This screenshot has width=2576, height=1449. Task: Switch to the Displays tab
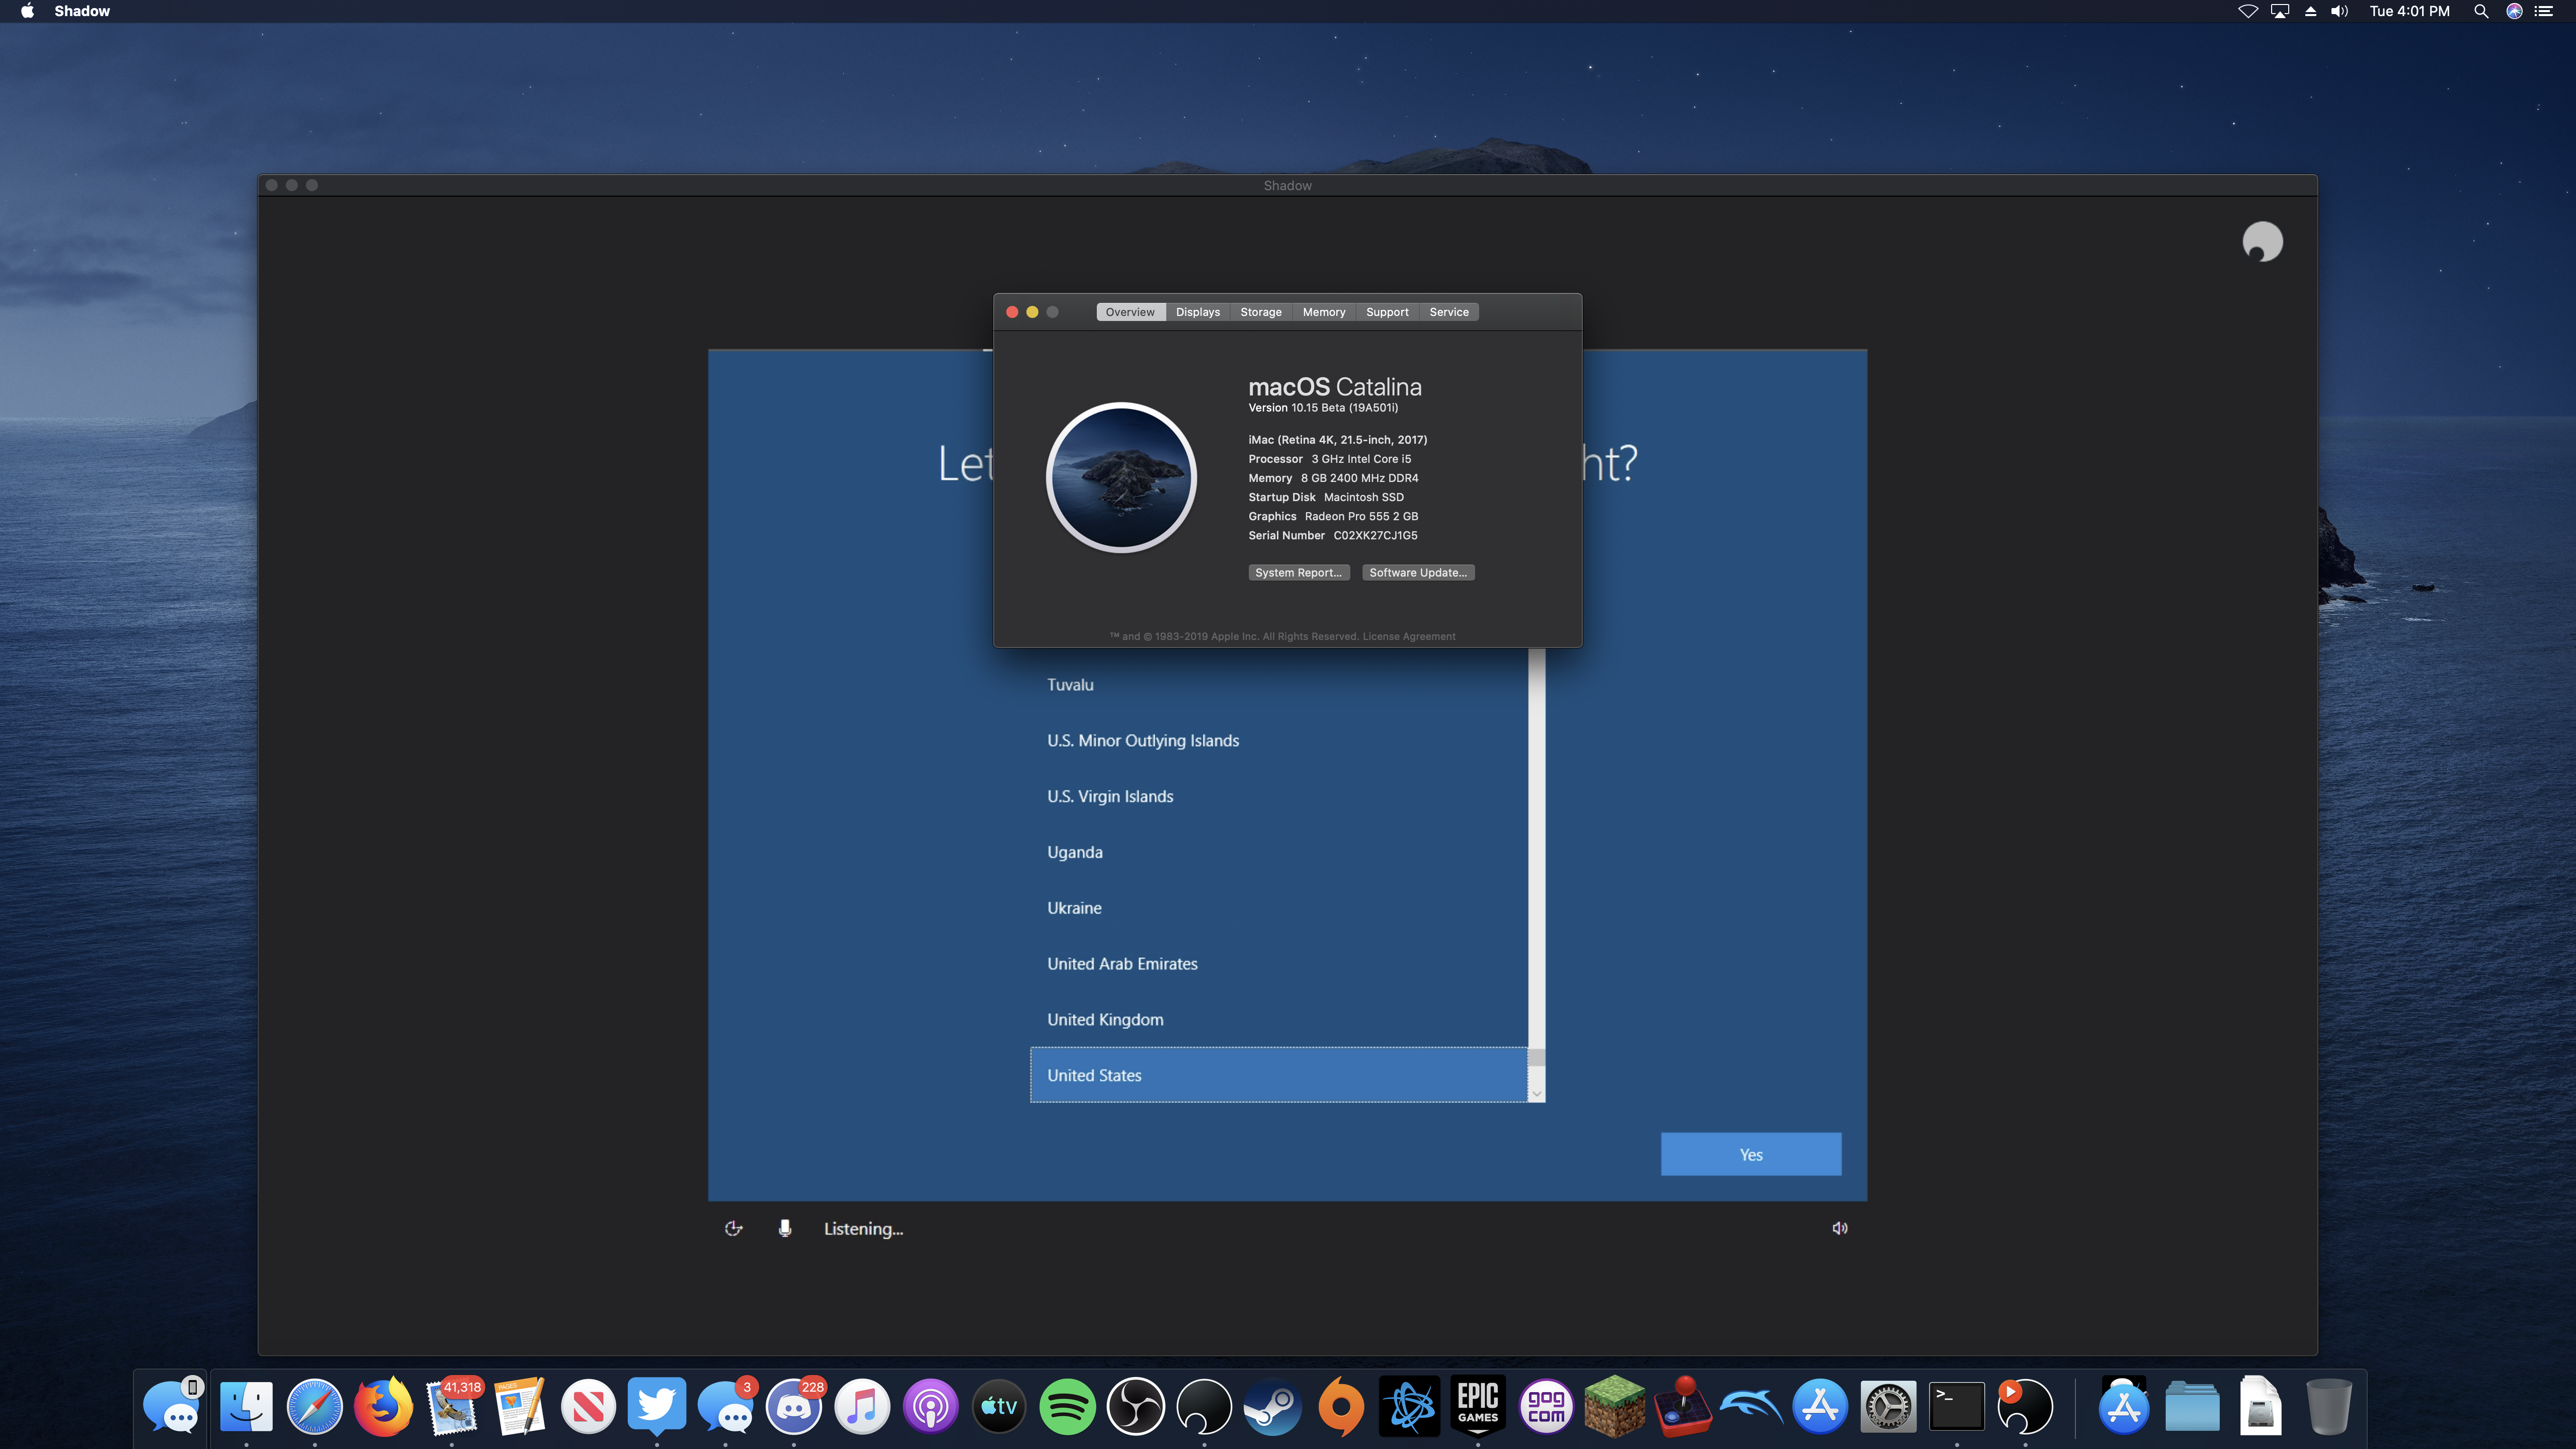[1197, 312]
